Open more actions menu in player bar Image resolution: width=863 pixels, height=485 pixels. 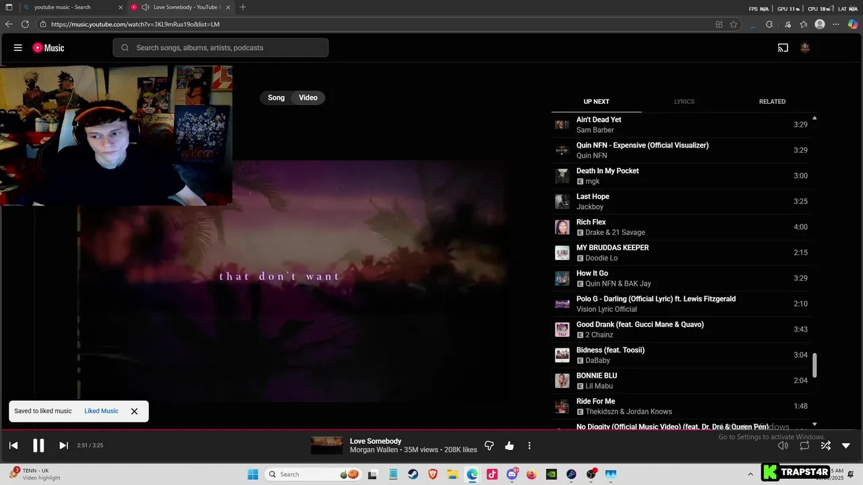tap(529, 445)
